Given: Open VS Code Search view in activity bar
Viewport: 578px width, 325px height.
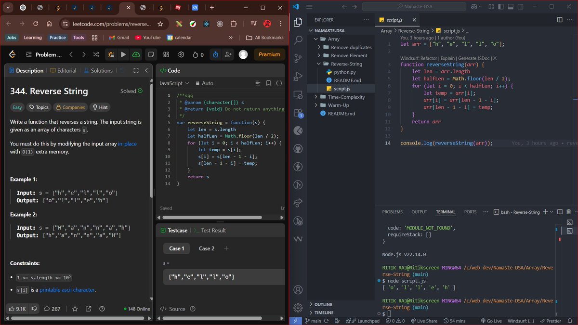Looking at the screenshot, I should (298, 40).
